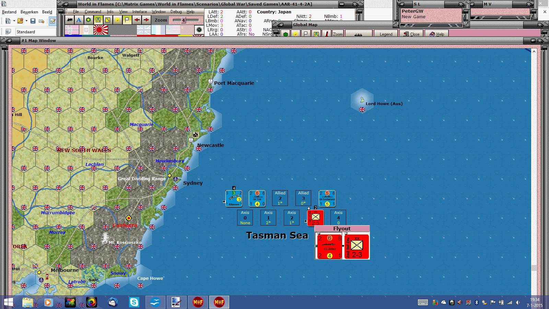
Task: Select the faded United Kingdom flag
Action: point(144,30)
